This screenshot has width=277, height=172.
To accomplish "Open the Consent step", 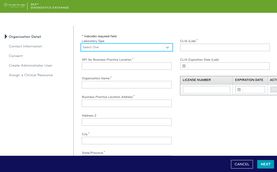I will pyautogui.click(x=16, y=56).
